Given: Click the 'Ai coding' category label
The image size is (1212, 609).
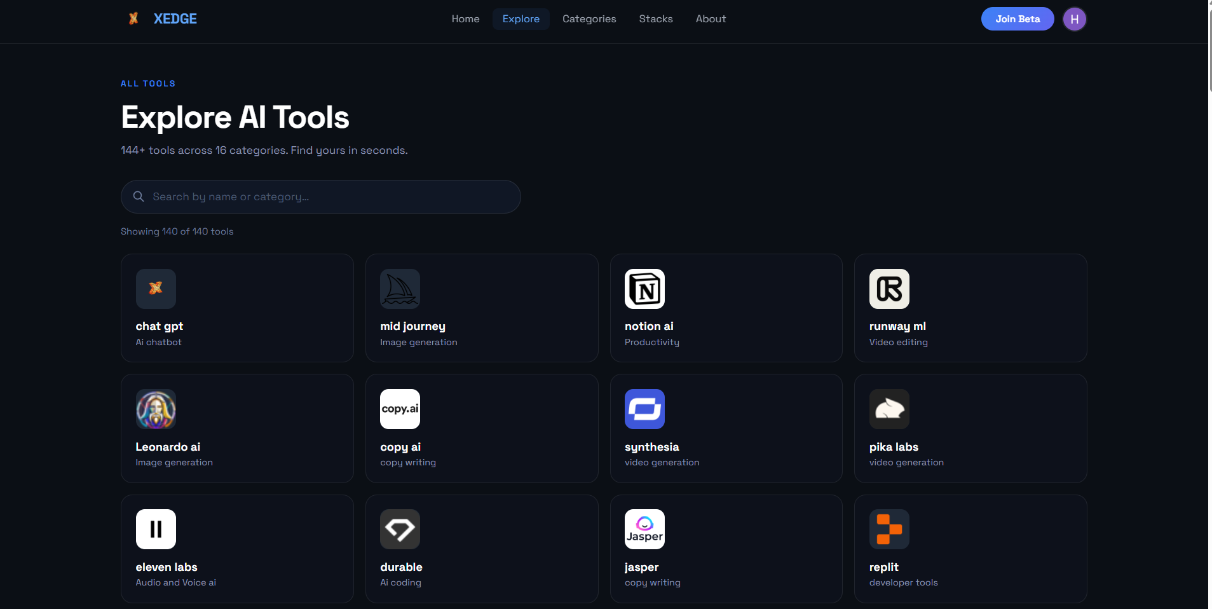Looking at the screenshot, I should pos(400,582).
